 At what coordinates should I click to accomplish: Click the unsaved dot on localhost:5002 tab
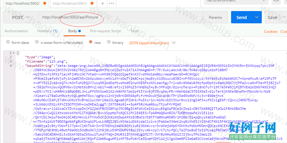click(45, 3)
